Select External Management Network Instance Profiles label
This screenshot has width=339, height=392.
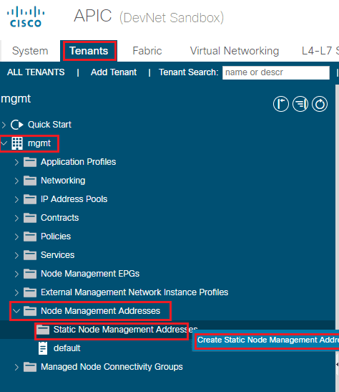134,292
